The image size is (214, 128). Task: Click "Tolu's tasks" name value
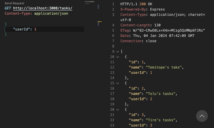tap(160, 94)
